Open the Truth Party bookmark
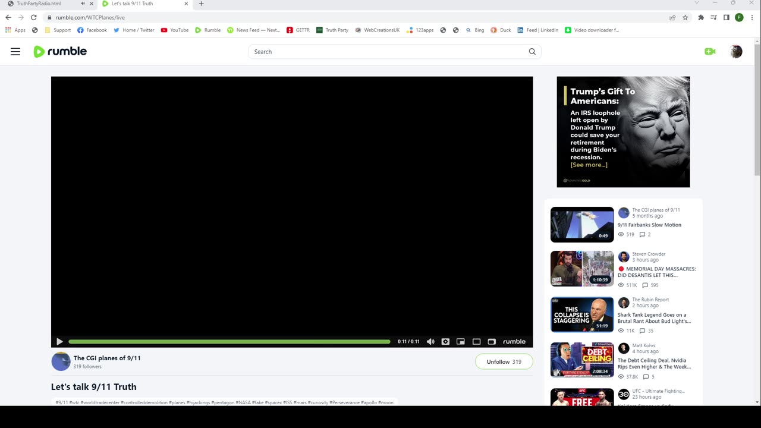Screen dimensions: 761x428 [332, 30]
